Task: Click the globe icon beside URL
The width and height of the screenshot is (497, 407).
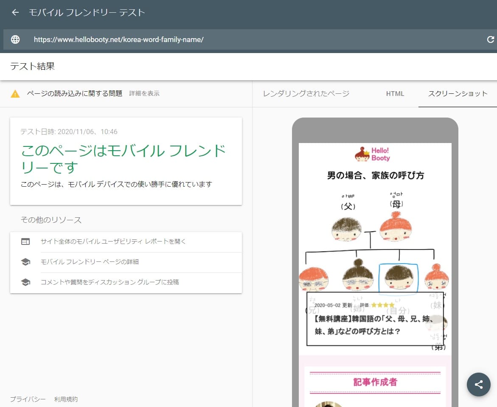Action: coord(15,39)
